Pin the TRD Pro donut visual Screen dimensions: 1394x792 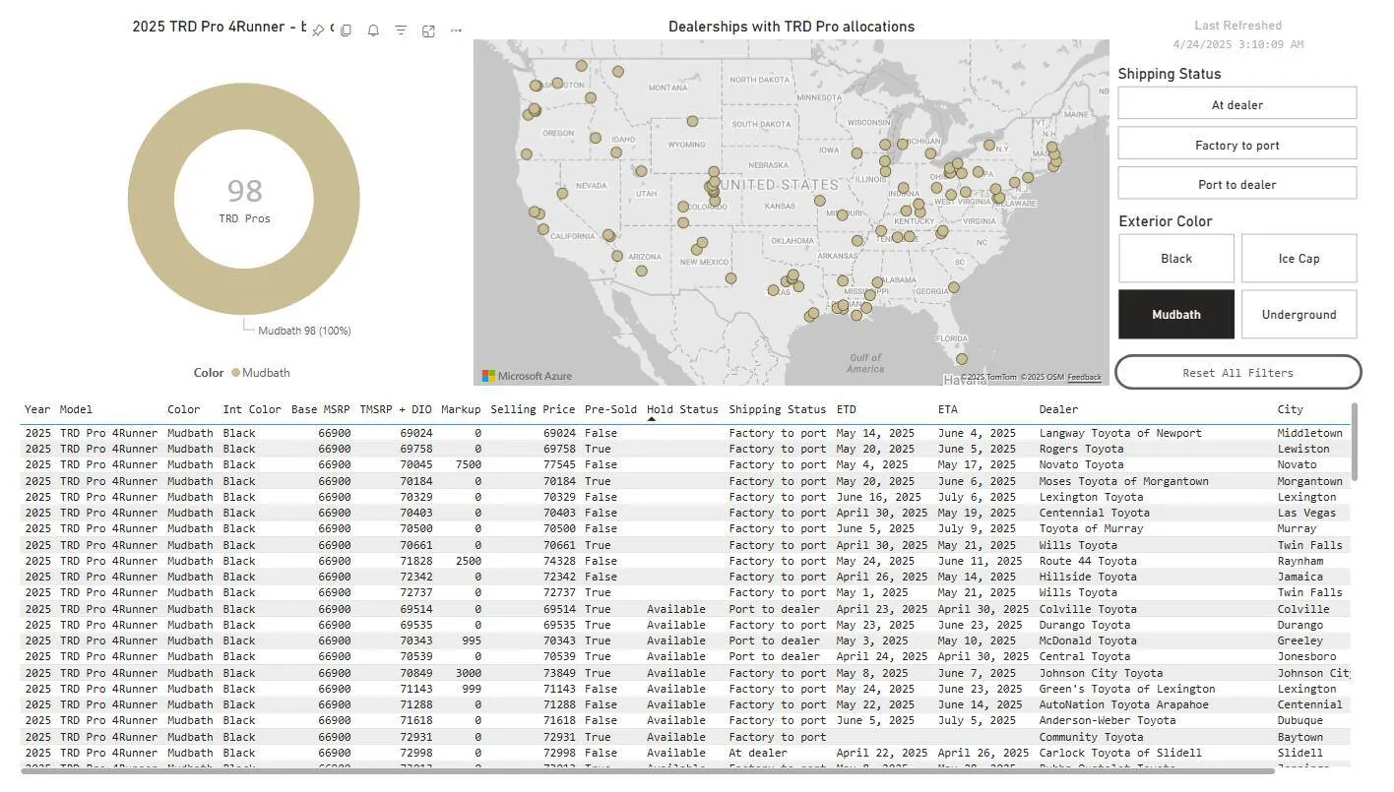pos(318,30)
